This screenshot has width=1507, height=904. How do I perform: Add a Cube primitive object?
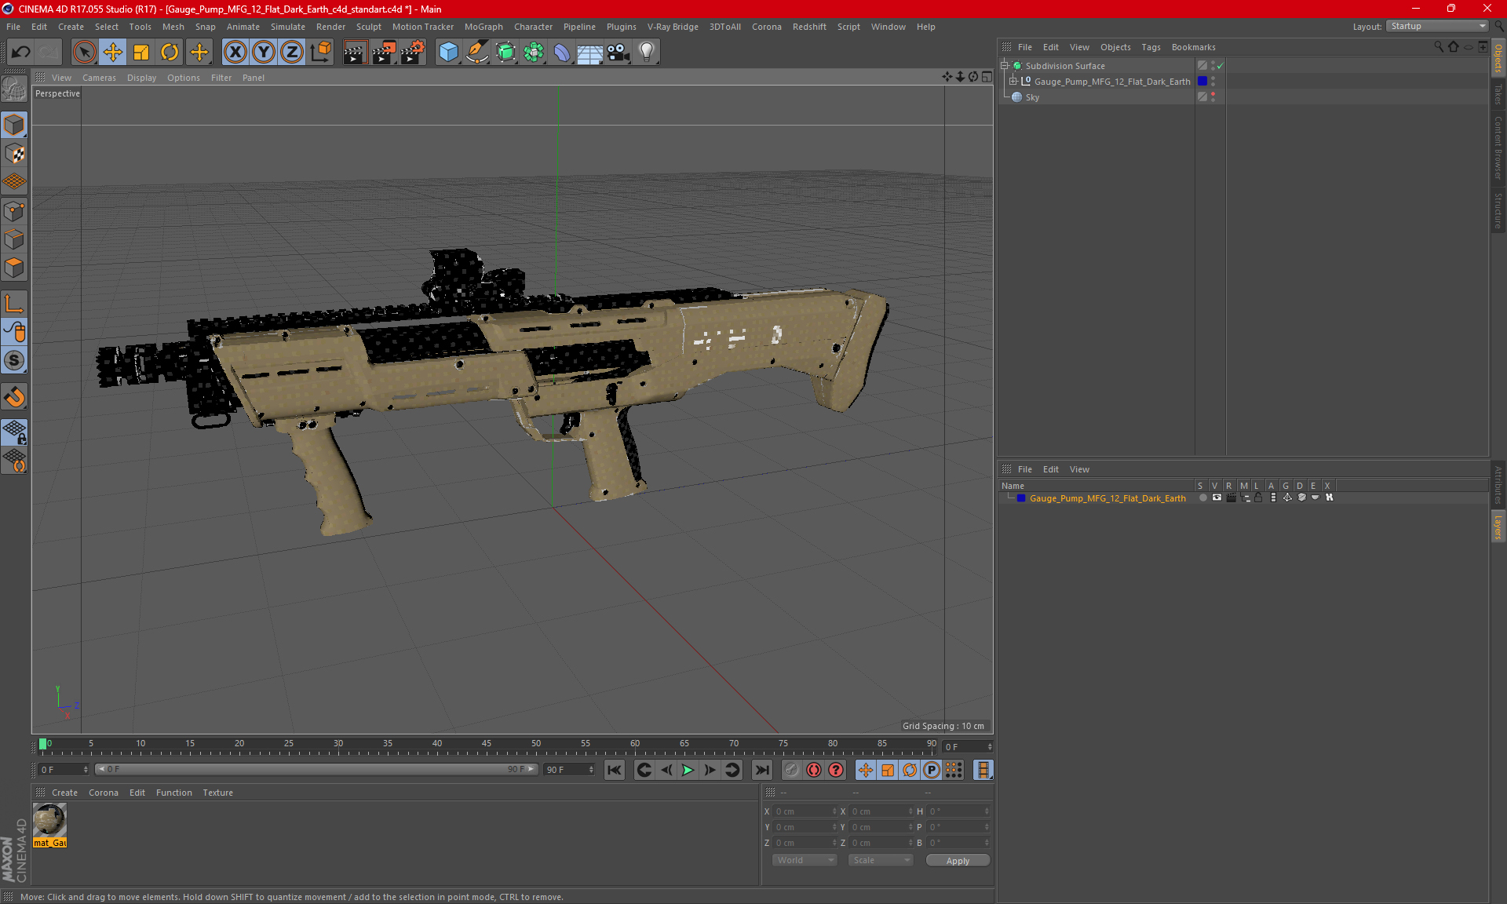[448, 53]
